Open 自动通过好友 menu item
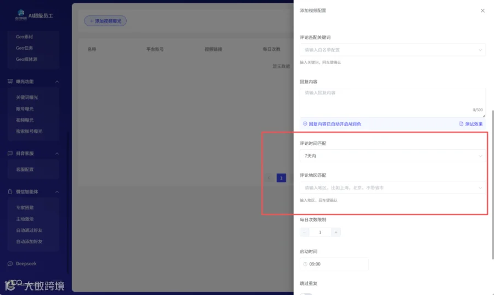The width and height of the screenshot is (494, 295). (x=29, y=230)
